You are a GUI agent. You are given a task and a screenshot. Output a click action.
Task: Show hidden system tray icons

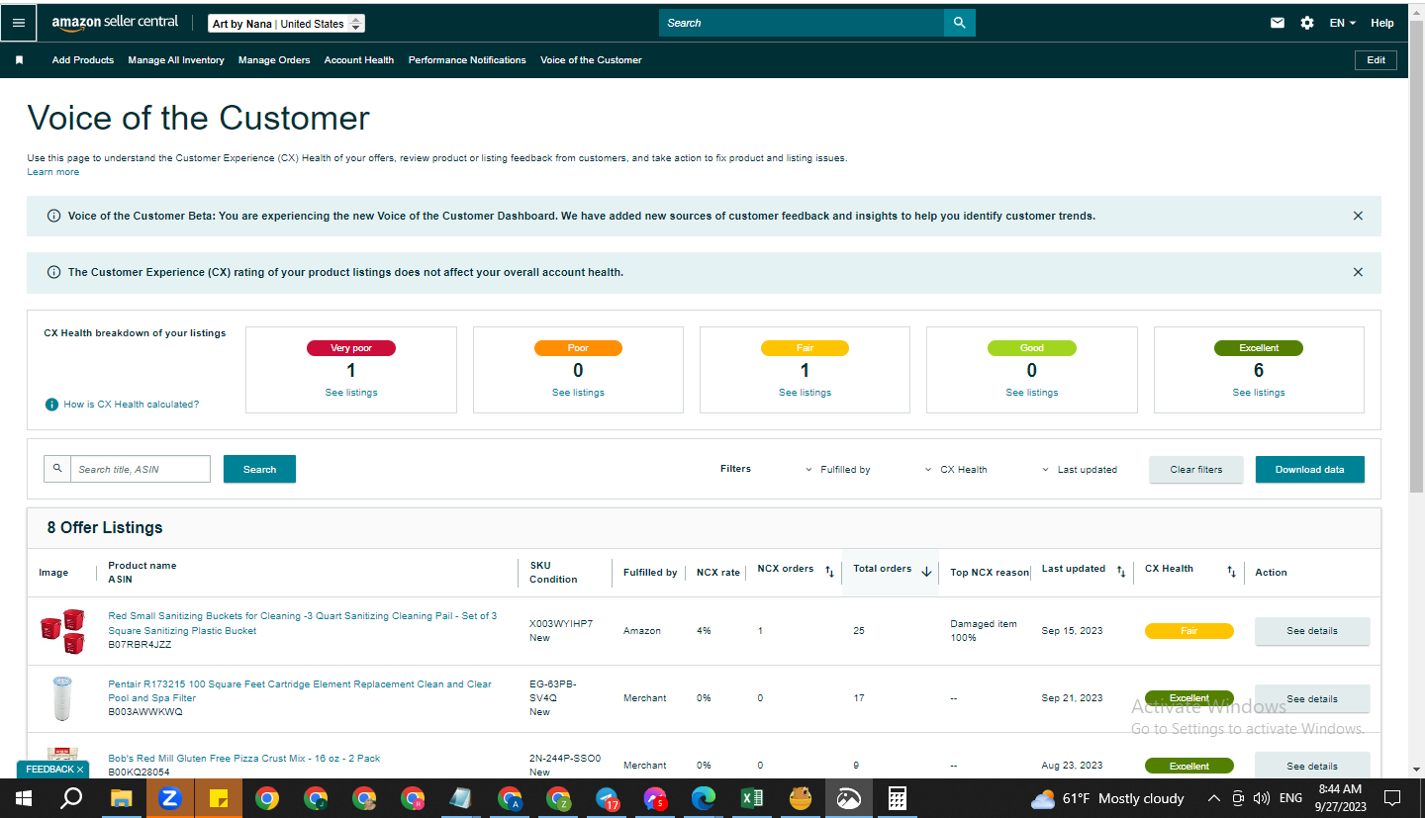[x=1214, y=798]
